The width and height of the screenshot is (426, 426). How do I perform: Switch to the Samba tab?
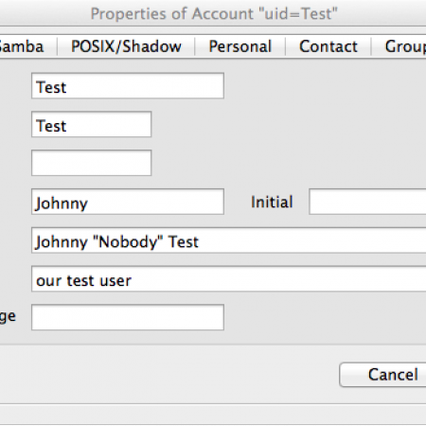(x=22, y=46)
